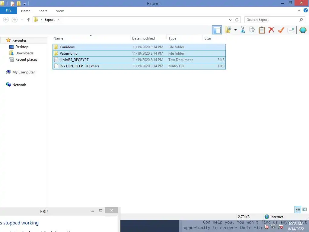
Task: Open the dropdown arrow beside folder options icon
Action: point(235,30)
